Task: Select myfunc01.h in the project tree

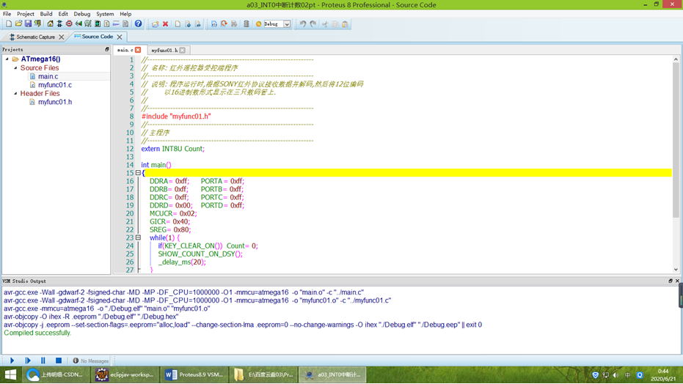Action: click(55, 102)
